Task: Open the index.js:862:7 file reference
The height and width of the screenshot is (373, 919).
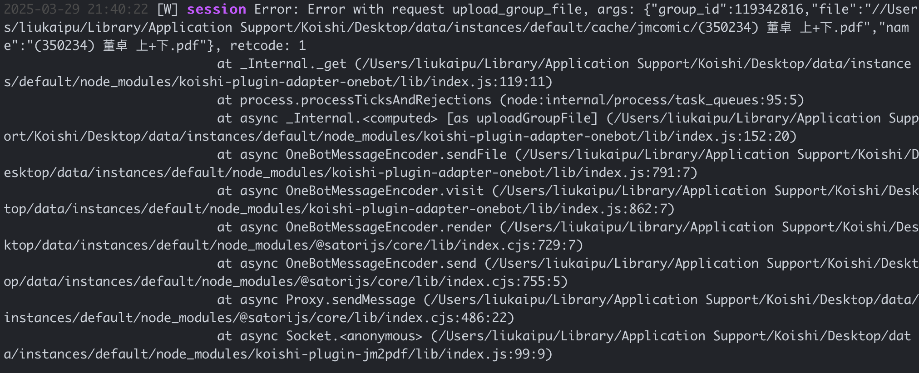Action: (x=614, y=209)
